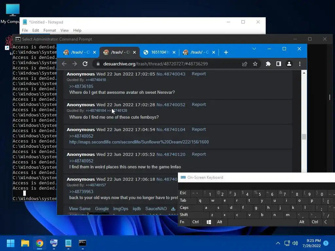Click Report on post No.48740043
This screenshot has height=251, width=335.
(199, 74)
